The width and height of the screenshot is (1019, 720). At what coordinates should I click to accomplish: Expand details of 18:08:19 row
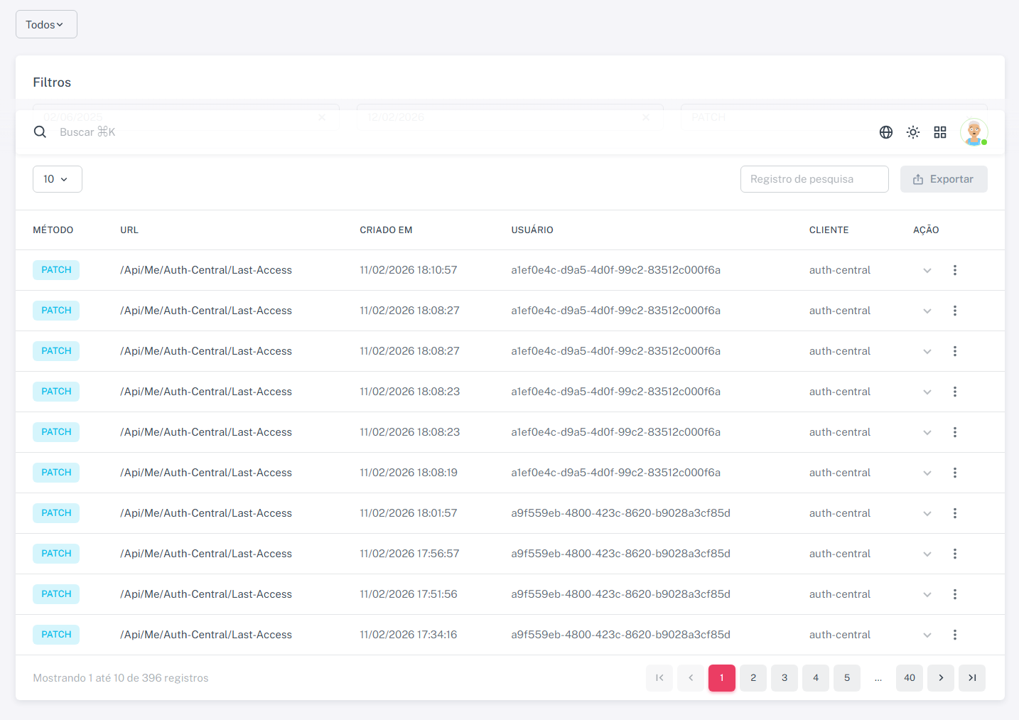click(927, 473)
